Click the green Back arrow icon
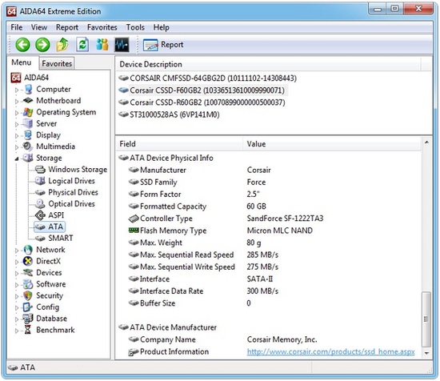Image resolution: width=440 pixels, height=381 pixels. tap(22, 45)
